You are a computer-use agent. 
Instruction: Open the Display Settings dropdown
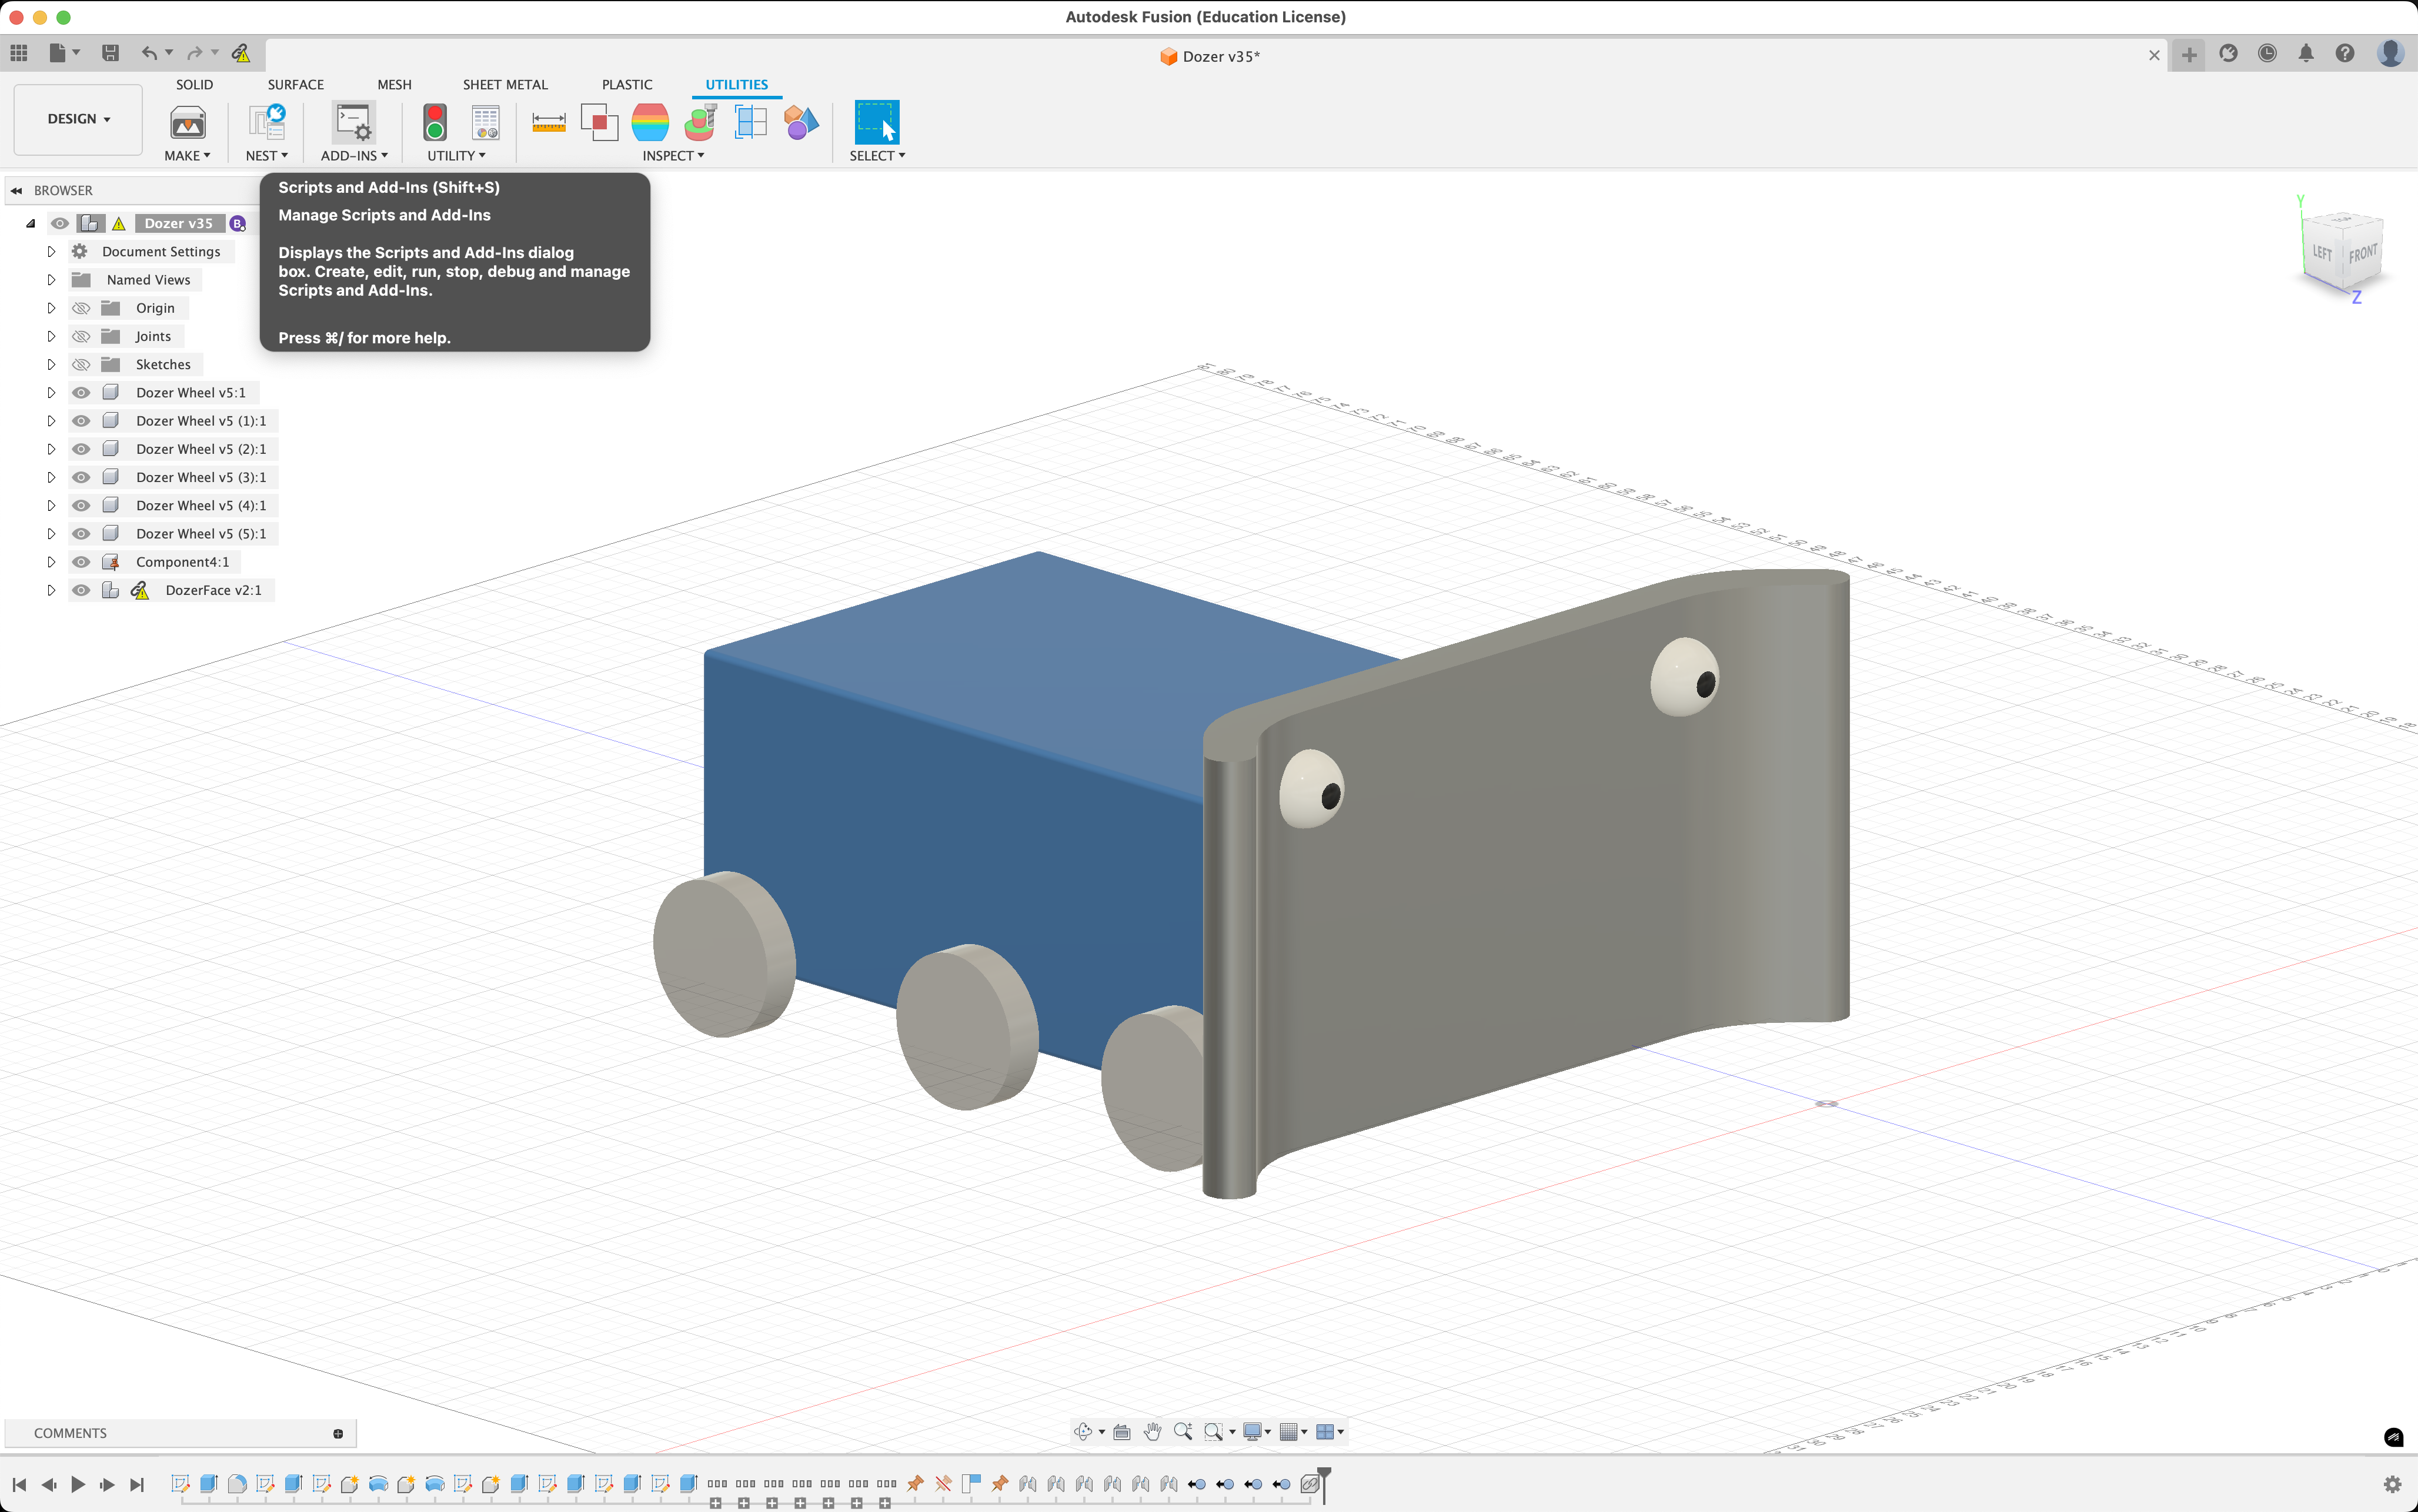(1256, 1432)
